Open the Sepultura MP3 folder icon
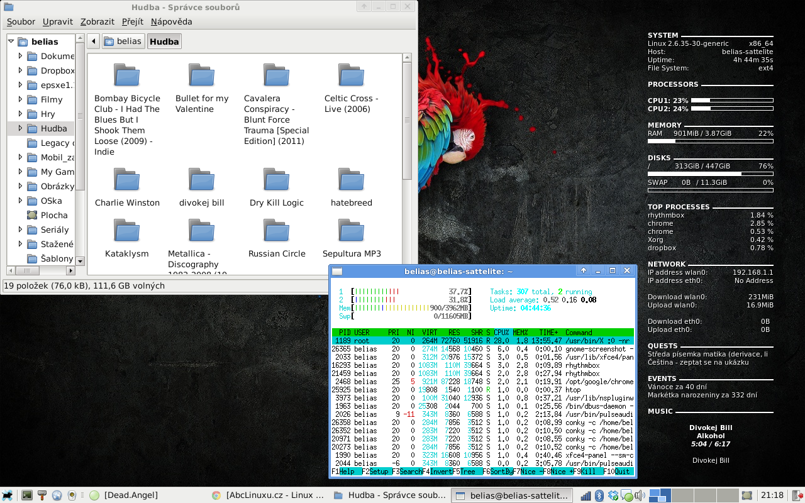Screen dimensions: 805x503 [352, 230]
